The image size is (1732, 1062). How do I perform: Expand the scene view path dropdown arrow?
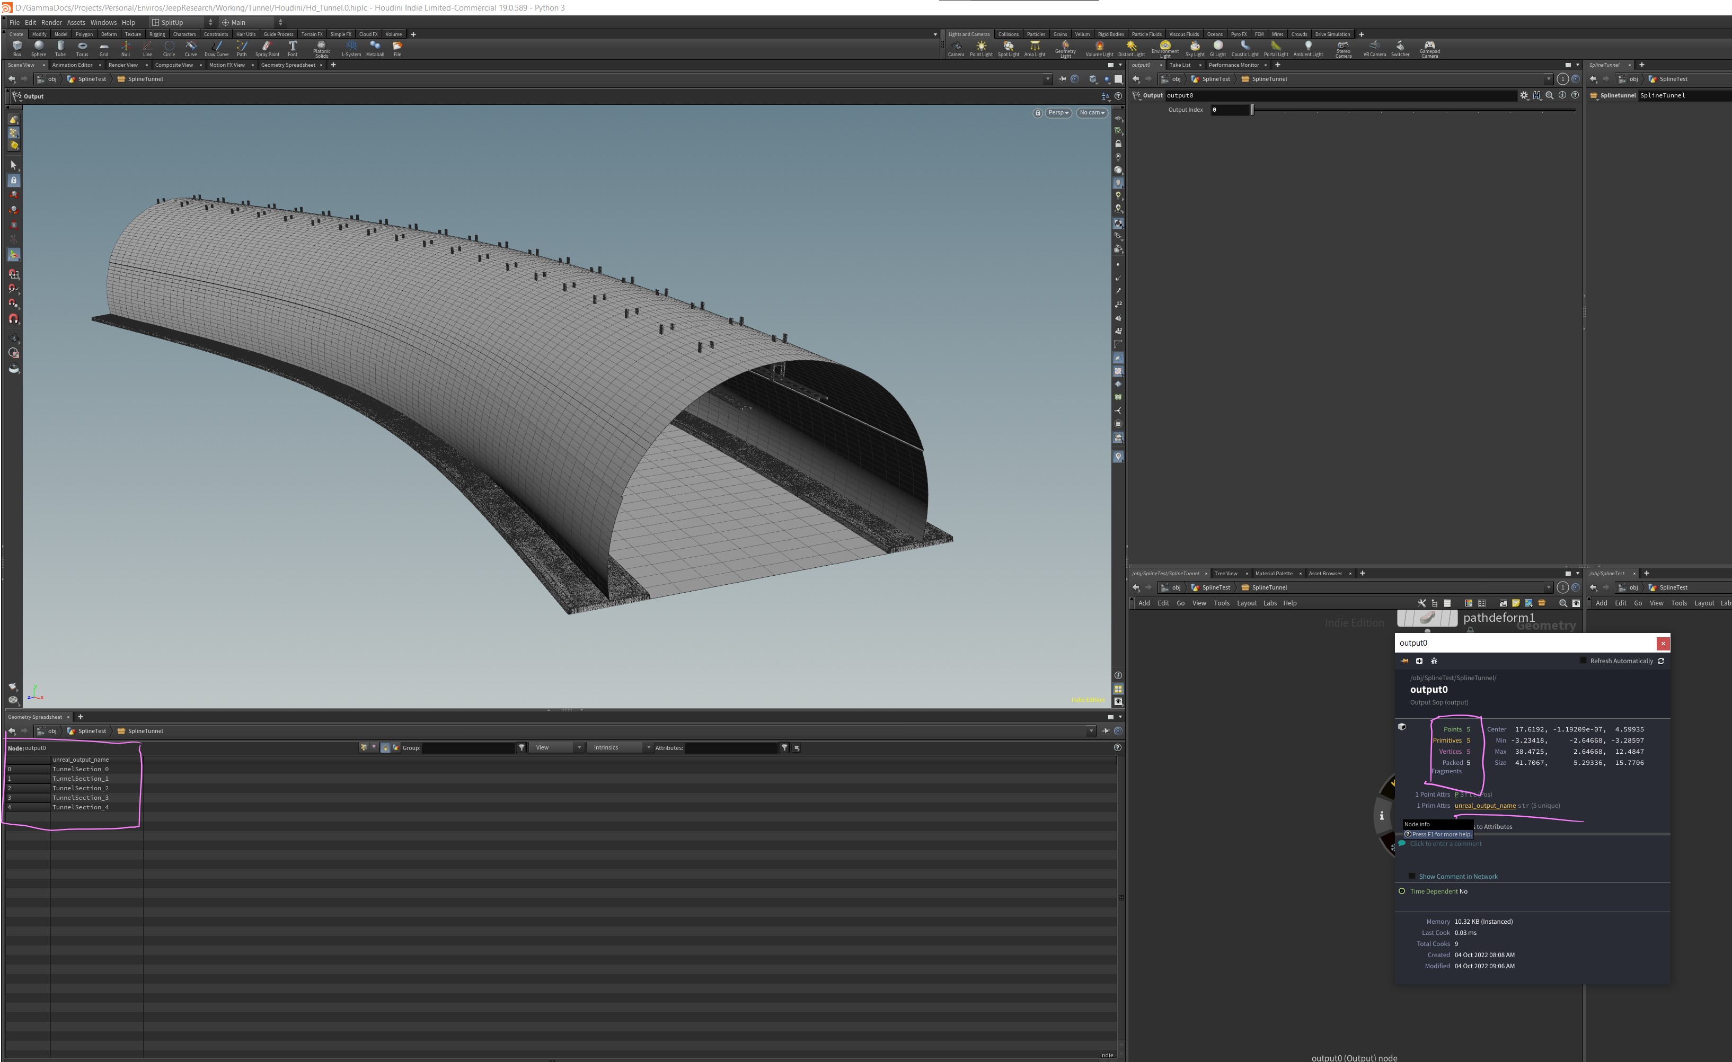point(1048,79)
